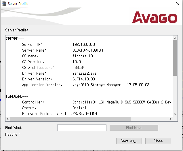This screenshot has width=183, height=151.
Task: Click the Status value Optimal
Action: [79, 108]
